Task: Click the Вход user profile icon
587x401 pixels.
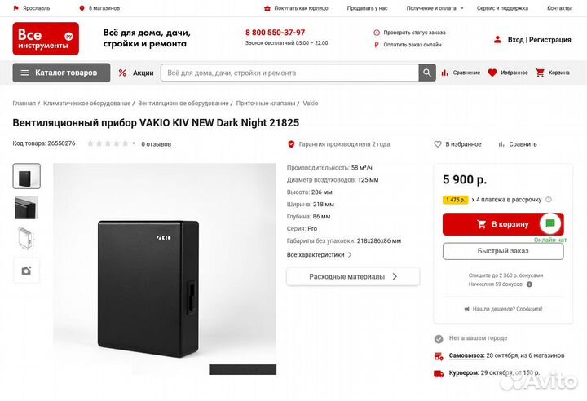Action: [497, 39]
